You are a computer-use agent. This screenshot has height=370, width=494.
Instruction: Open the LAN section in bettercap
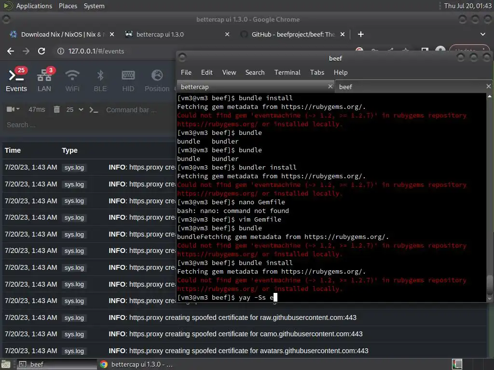coord(44,80)
